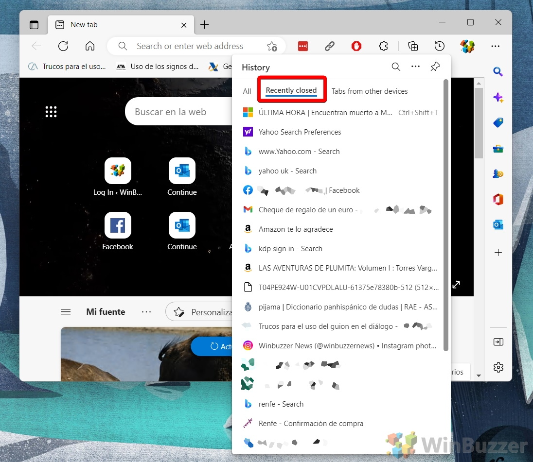Expand the background image with arrows icon
This screenshot has height=462, width=533.
click(x=456, y=285)
